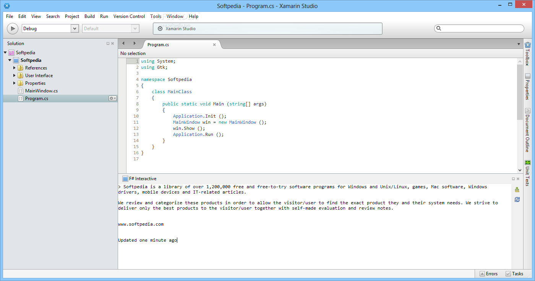Select Program.cs in the solution tree
535x281 pixels.
point(37,99)
